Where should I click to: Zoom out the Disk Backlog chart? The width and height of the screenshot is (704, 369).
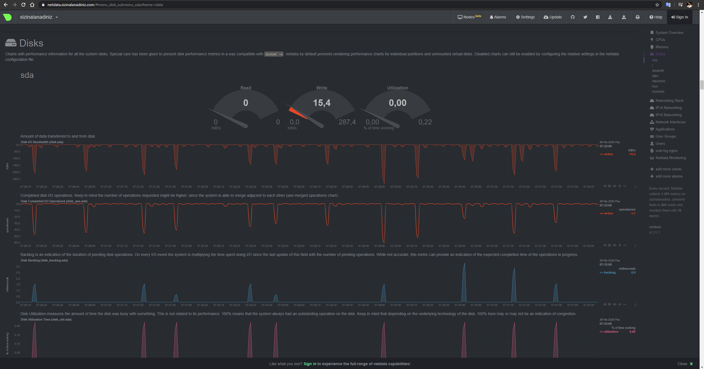point(625,304)
